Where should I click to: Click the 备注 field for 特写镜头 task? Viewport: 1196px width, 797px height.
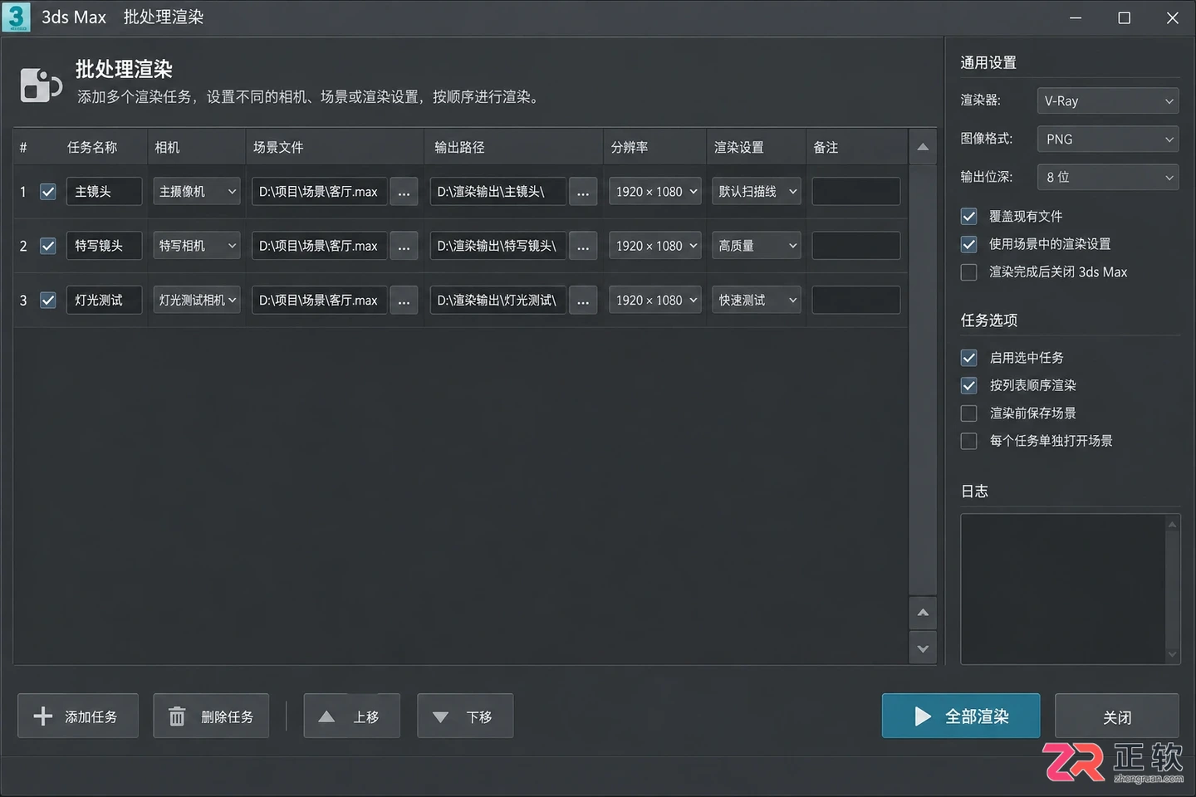click(856, 246)
